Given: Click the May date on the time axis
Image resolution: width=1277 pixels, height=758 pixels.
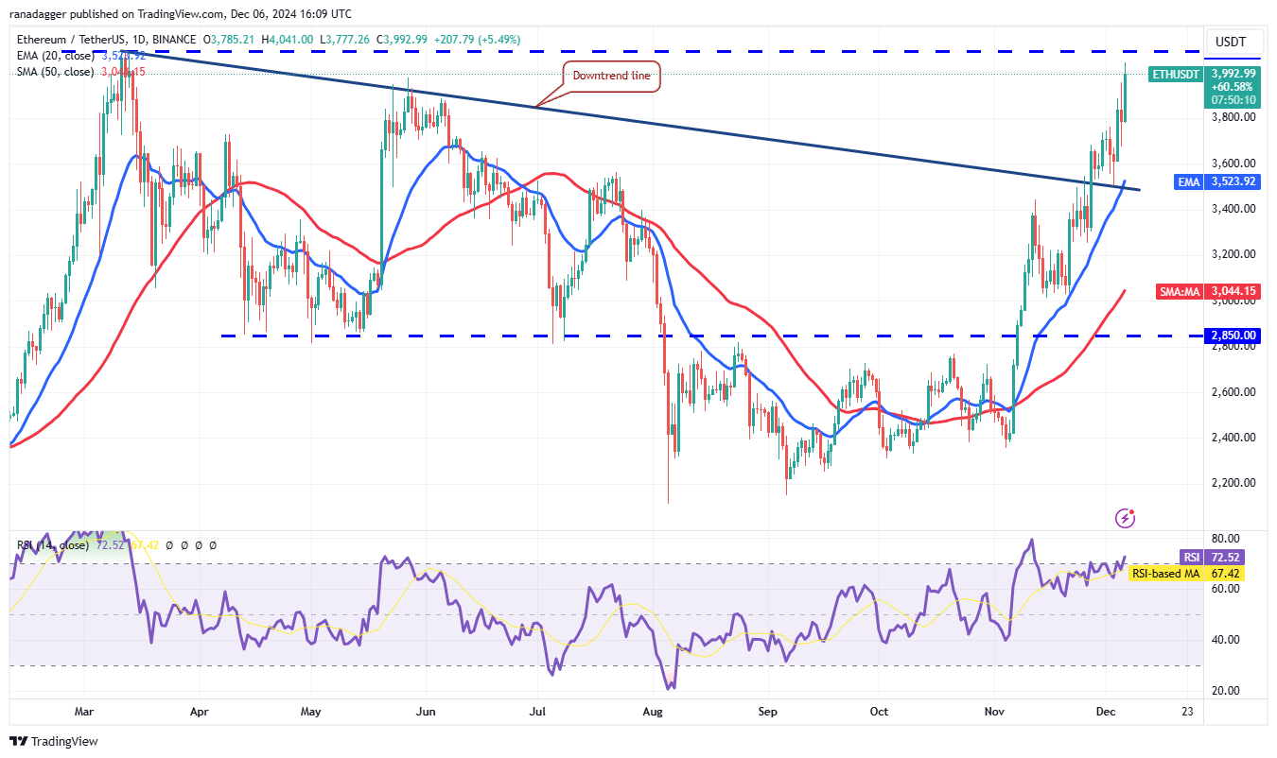Looking at the screenshot, I should click(311, 711).
